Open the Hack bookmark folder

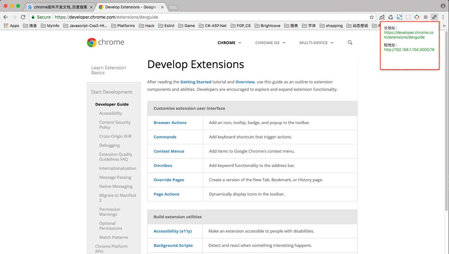146,26
